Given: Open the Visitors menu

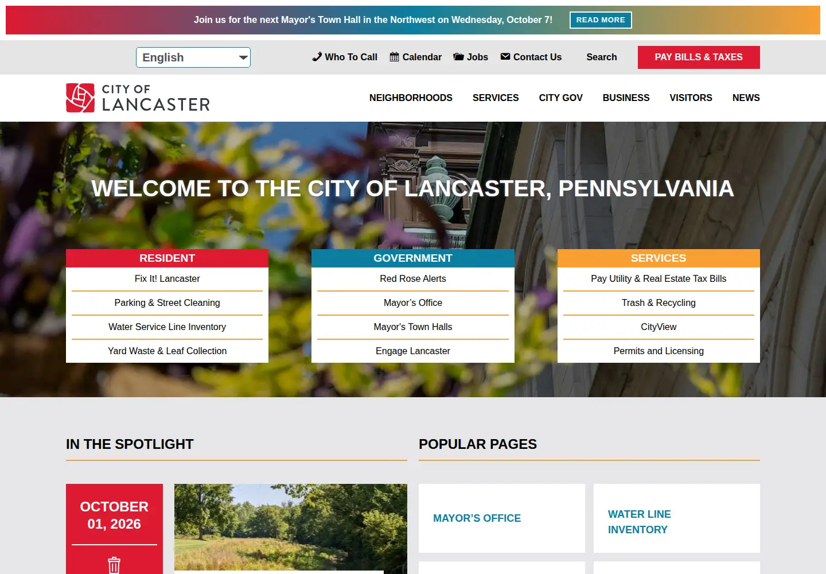Looking at the screenshot, I should click(x=691, y=98).
